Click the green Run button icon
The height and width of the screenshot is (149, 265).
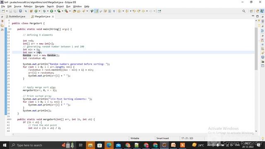[x=51, y=11]
